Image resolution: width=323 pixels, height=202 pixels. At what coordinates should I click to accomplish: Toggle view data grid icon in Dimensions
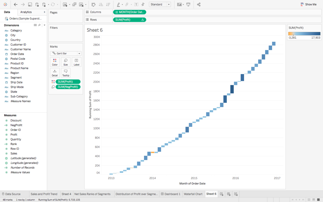click(35, 25)
